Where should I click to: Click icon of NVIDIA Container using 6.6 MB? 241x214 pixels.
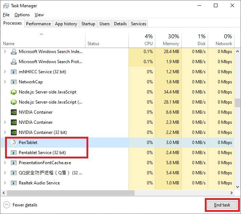(14, 112)
